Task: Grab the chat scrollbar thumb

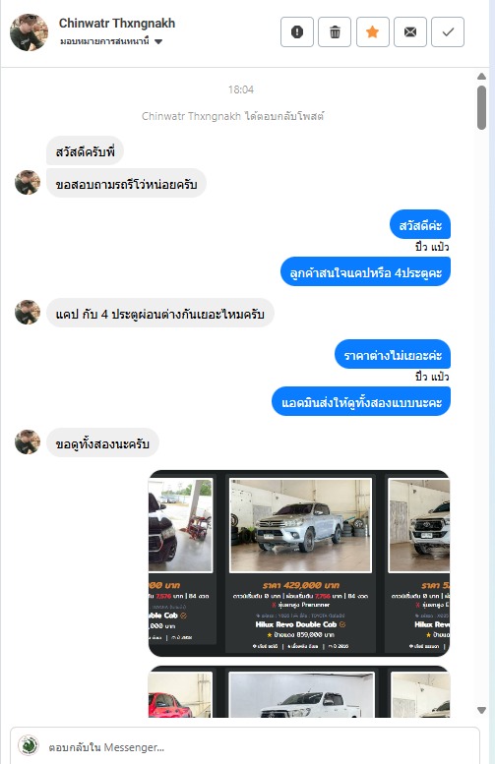Action: point(481,108)
